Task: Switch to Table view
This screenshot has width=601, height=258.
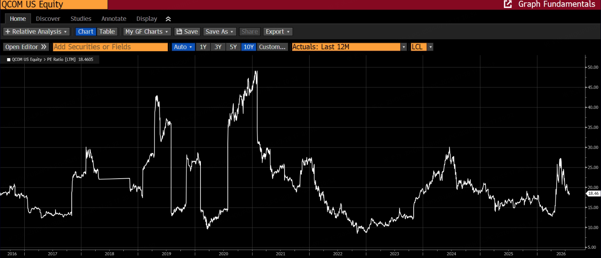Action: (107, 32)
